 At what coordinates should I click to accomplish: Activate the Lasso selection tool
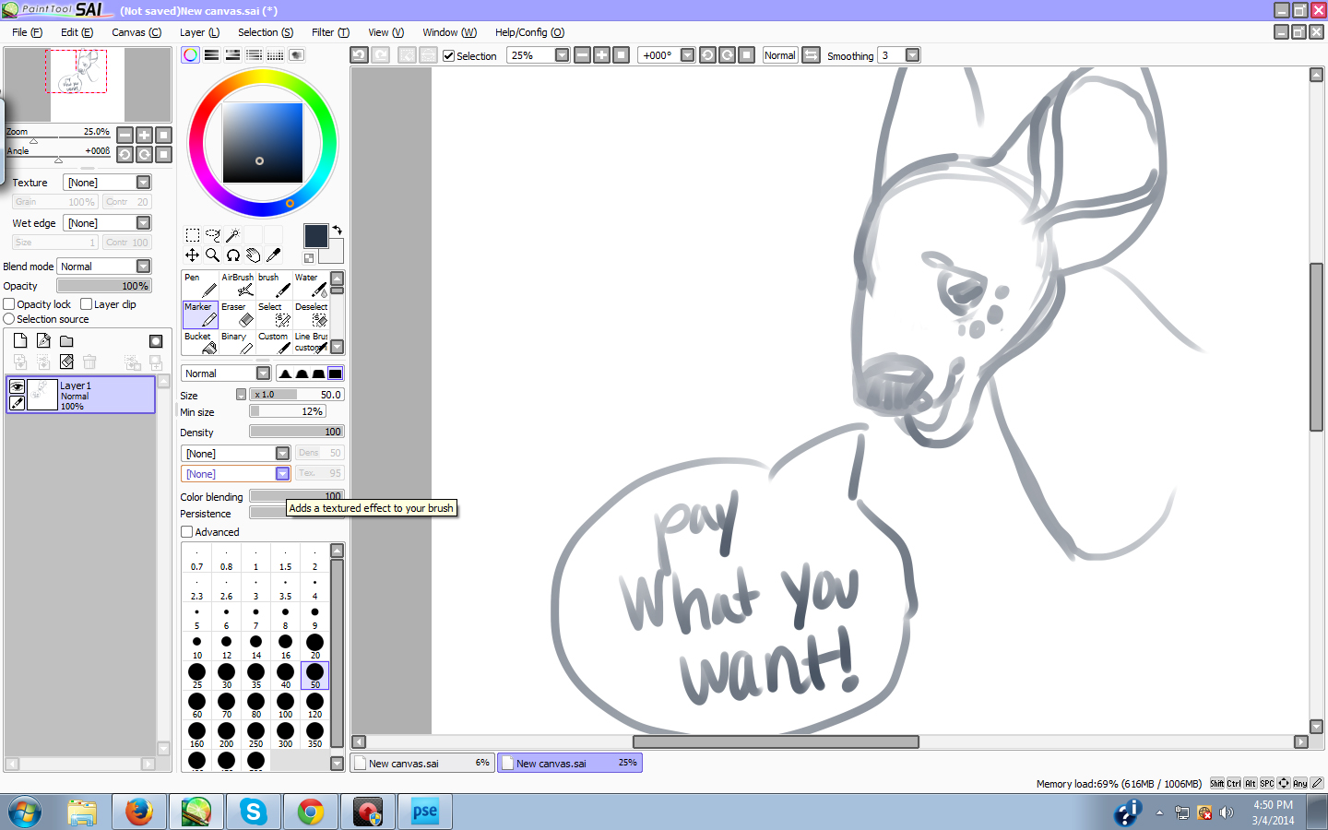coord(212,235)
